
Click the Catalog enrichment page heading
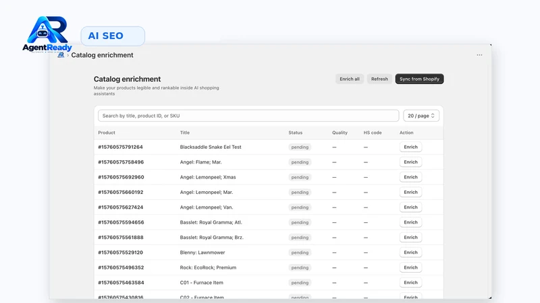tap(127, 79)
